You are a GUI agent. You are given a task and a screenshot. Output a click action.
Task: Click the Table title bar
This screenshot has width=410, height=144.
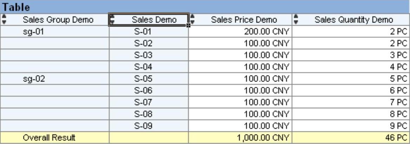[205, 7]
